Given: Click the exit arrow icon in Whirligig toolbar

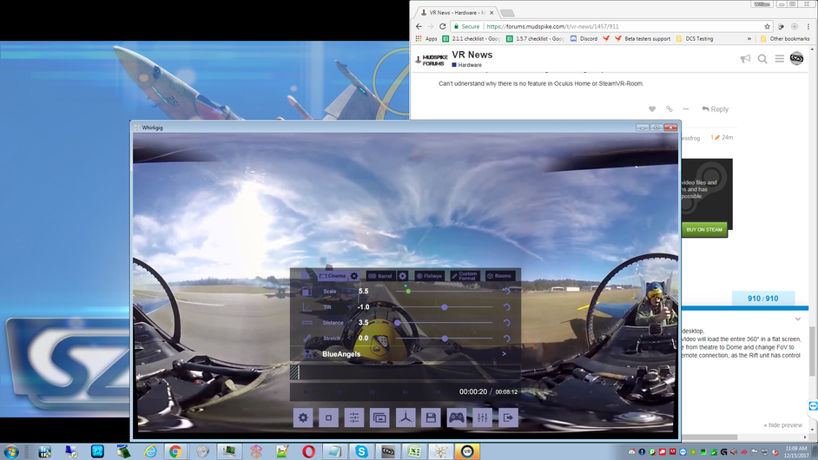Looking at the screenshot, I should 508,417.
